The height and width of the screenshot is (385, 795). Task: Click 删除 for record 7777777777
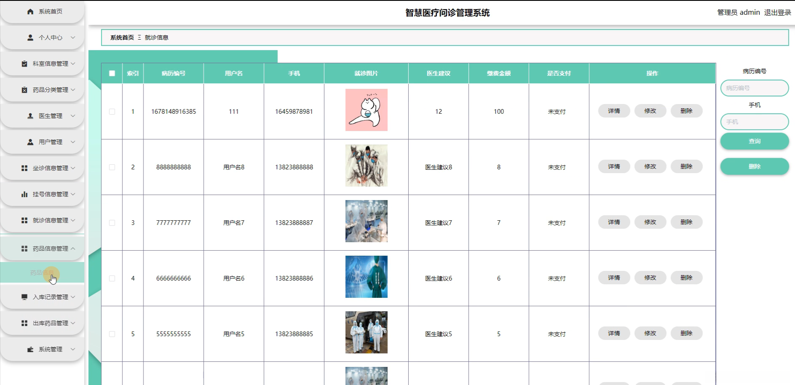click(686, 222)
